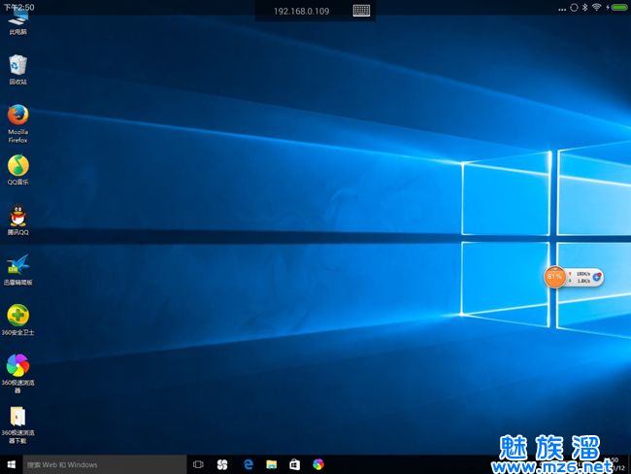Tap the rotation lock status icon
Viewport: 631px width, 474px height.
(574, 7)
